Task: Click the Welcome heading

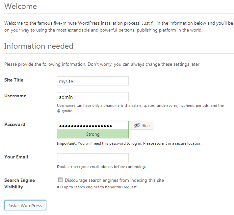Action: pyautogui.click(x=21, y=6)
